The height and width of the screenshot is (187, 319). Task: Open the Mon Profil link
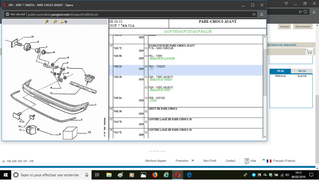[x=210, y=161]
